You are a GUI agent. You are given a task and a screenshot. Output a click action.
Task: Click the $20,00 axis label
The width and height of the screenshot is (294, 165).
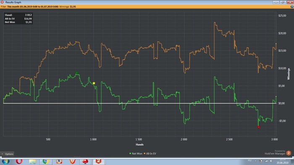(x=282, y=33)
